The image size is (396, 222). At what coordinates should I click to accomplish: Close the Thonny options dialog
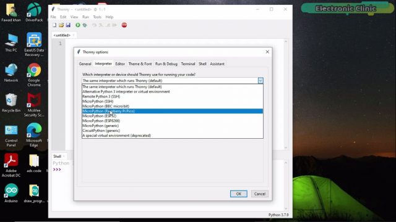tap(267, 52)
